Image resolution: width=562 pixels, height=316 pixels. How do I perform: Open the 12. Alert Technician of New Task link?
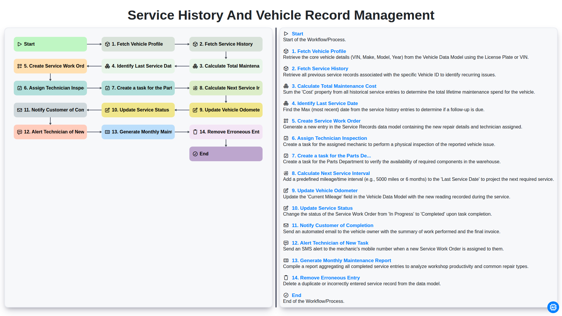tap(330, 243)
